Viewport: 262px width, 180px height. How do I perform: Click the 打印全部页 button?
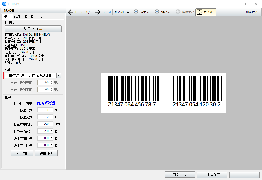coord(212,175)
